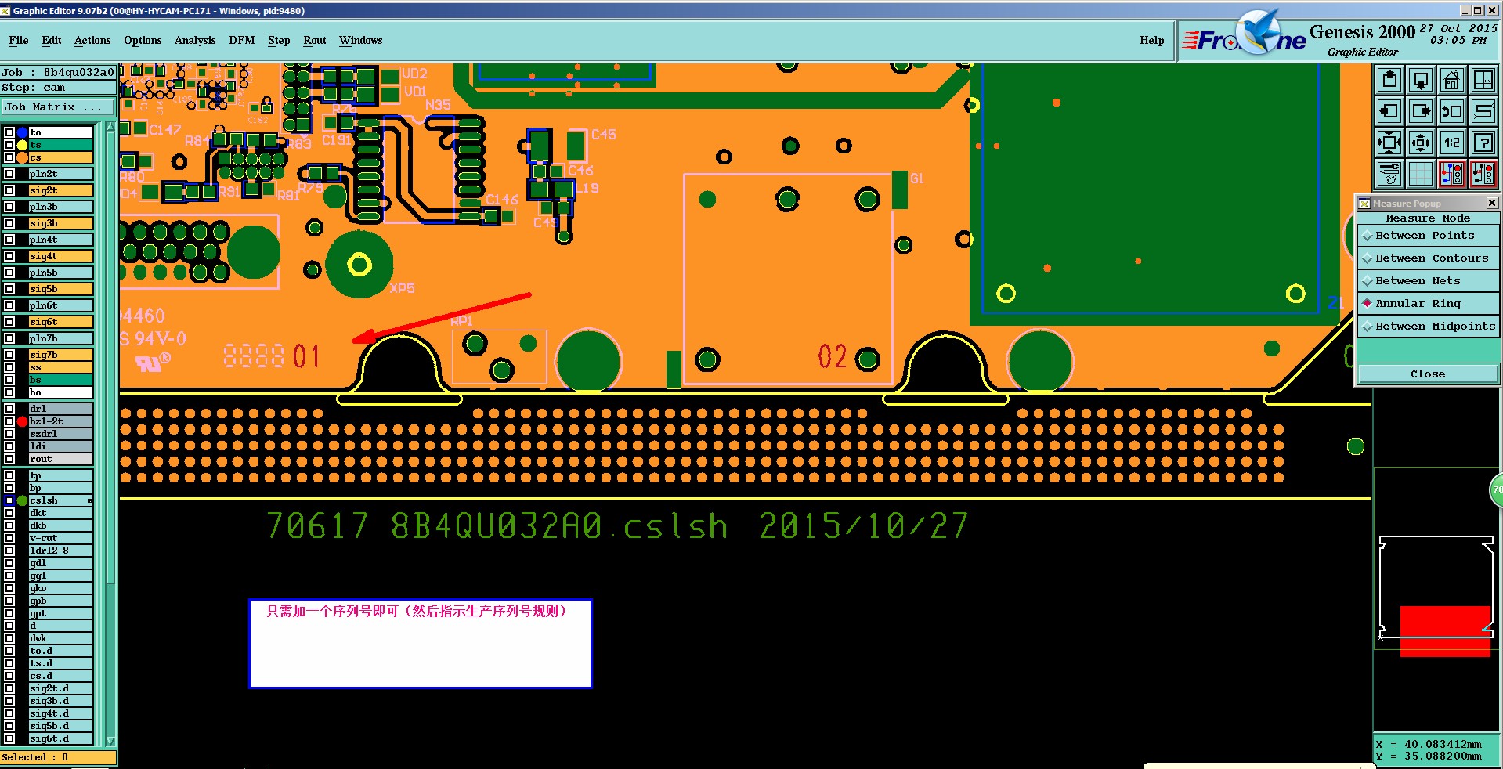Screen dimensions: 1503x769
Task: Click the black nets traffic light icon
Action: pyautogui.click(x=1483, y=174)
